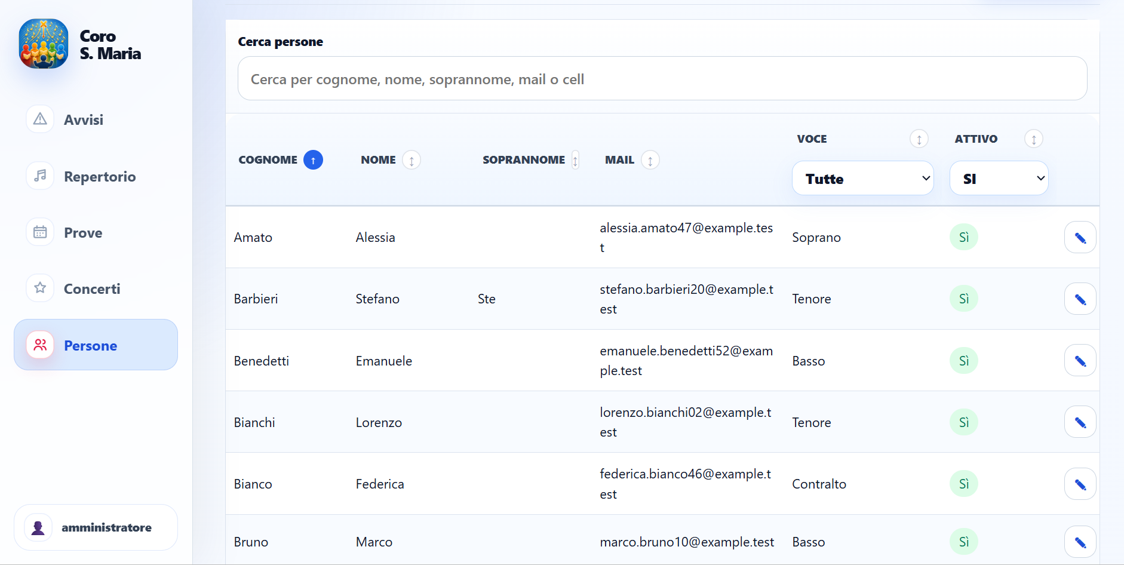Edit Barbieri Stefano with the pencil icon

1080,299
